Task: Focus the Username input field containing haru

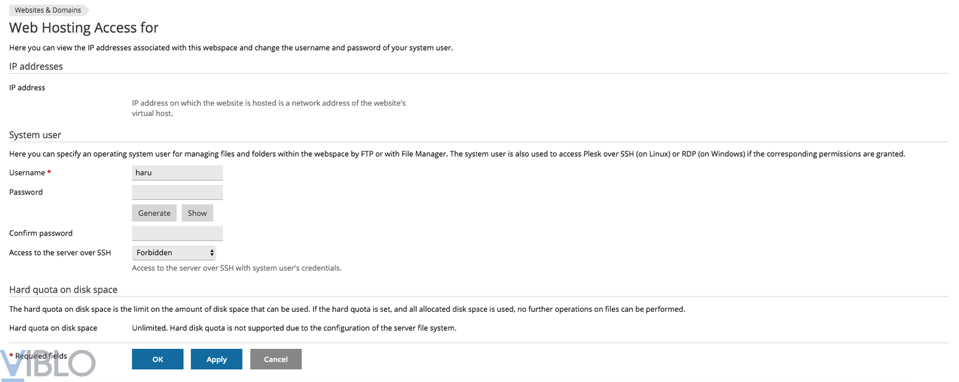Action: 177,173
